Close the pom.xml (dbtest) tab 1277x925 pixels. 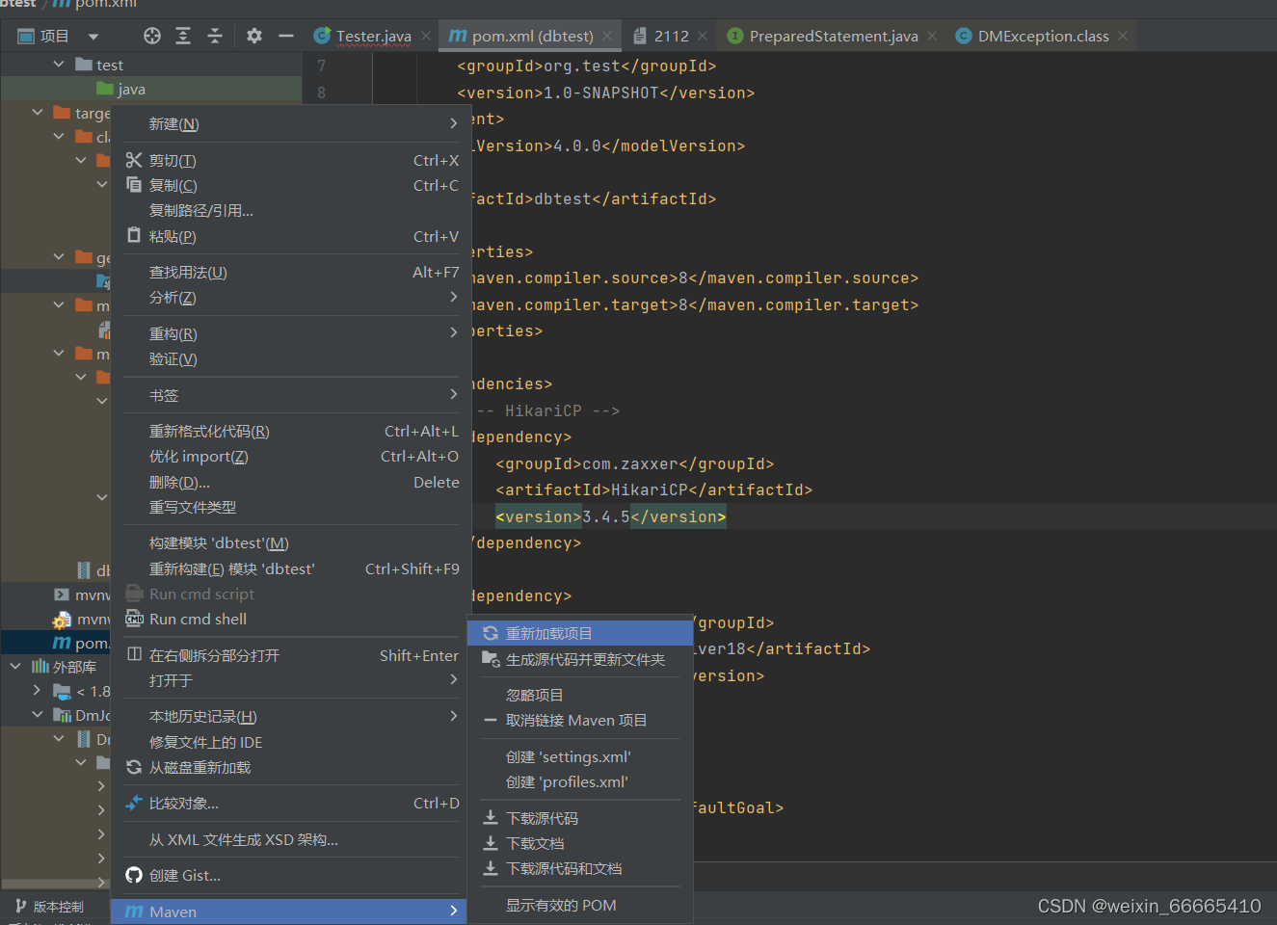tap(607, 36)
